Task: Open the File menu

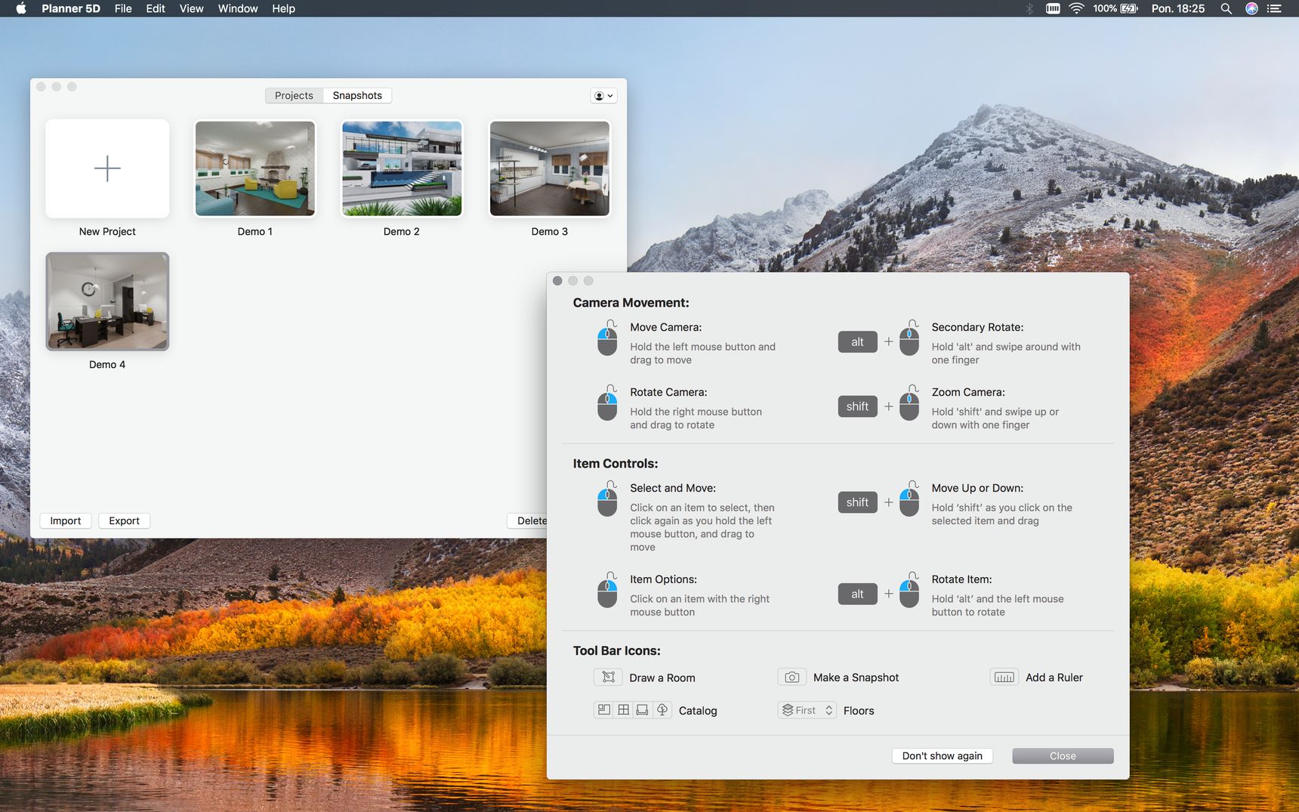Action: (123, 8)
